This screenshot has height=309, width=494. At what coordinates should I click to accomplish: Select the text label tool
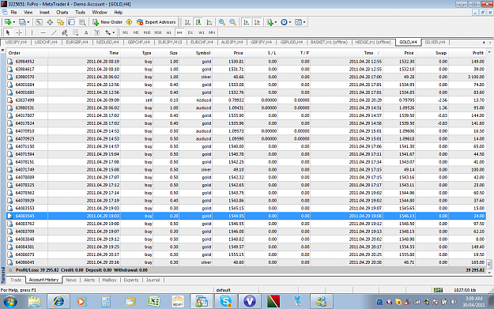pos(97,32)
